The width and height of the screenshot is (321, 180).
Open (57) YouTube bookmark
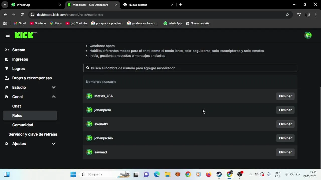[x=76, y=23]
